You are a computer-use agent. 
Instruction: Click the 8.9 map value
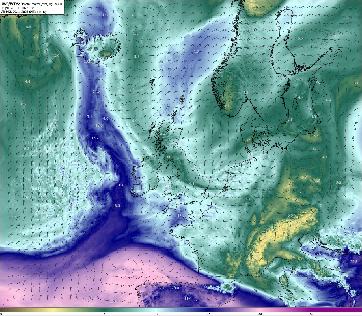tap(46, 52)
